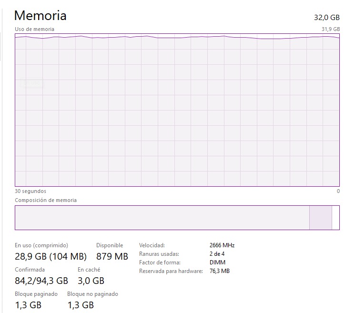Click the Confirmada 84,2/94,3 GB value

(x=41, y=281)
